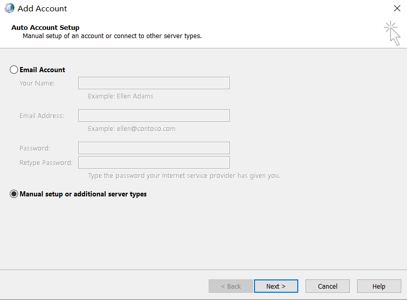The height and width of the screenshot is (300, 407).
Task: Click the cursor sparkle icon in the header
Action: [392, 33]
